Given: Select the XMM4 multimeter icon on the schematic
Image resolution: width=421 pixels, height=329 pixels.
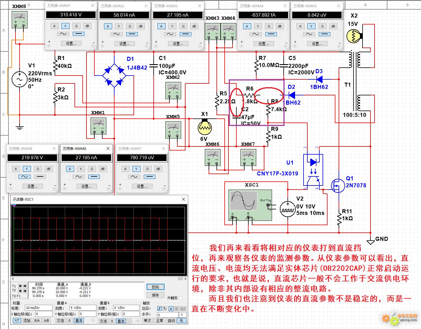Looking at the screenshot, I should pyautogui.click(x=228, y=32).
